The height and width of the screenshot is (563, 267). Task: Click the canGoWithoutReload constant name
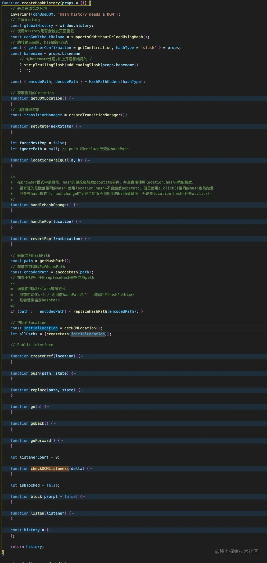pyautogui.click(x=44, y=37)
